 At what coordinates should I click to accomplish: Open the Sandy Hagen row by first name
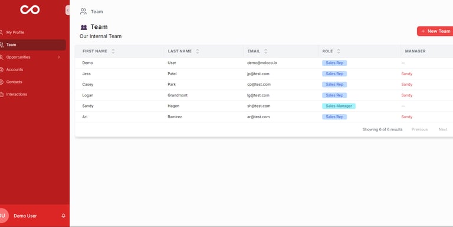point(88,106)
